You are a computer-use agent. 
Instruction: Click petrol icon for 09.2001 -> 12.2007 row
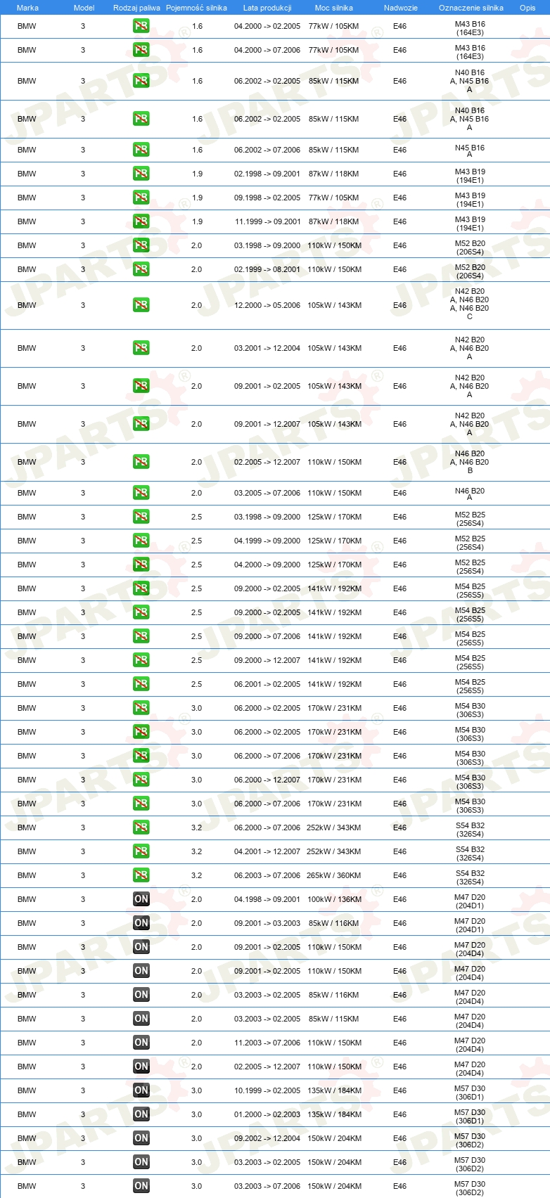(x=141, y=424)
